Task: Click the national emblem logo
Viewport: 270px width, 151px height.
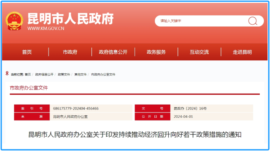Action: (x=14, y=21)
